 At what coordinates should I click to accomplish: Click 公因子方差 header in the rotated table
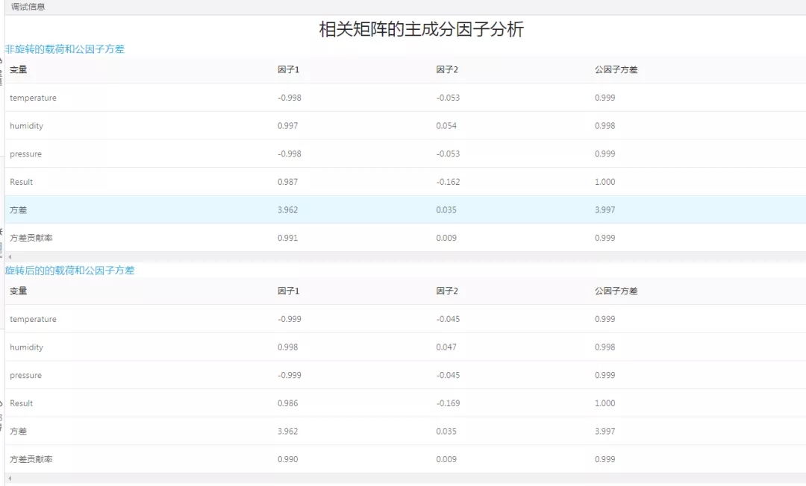616,291
